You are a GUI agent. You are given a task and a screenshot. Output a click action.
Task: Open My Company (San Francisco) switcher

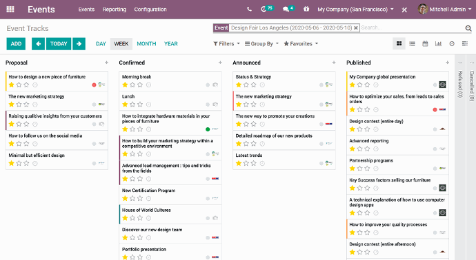355,10
